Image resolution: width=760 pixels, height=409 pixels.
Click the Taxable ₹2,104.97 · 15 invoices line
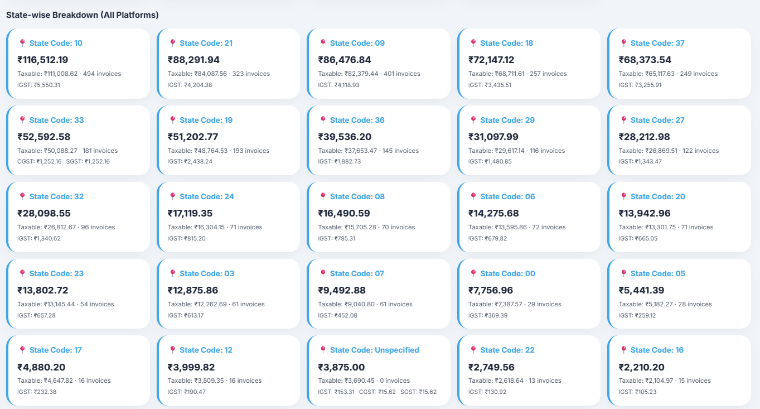pos(665,381)
